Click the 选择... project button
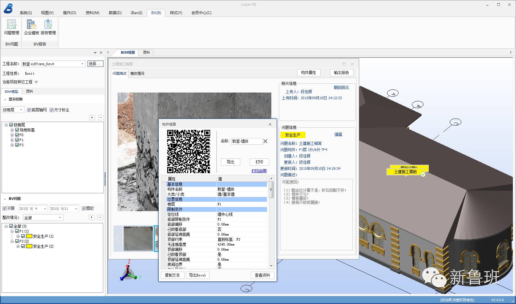The height and width of the screenshot is (304, 516). point(95,64)
